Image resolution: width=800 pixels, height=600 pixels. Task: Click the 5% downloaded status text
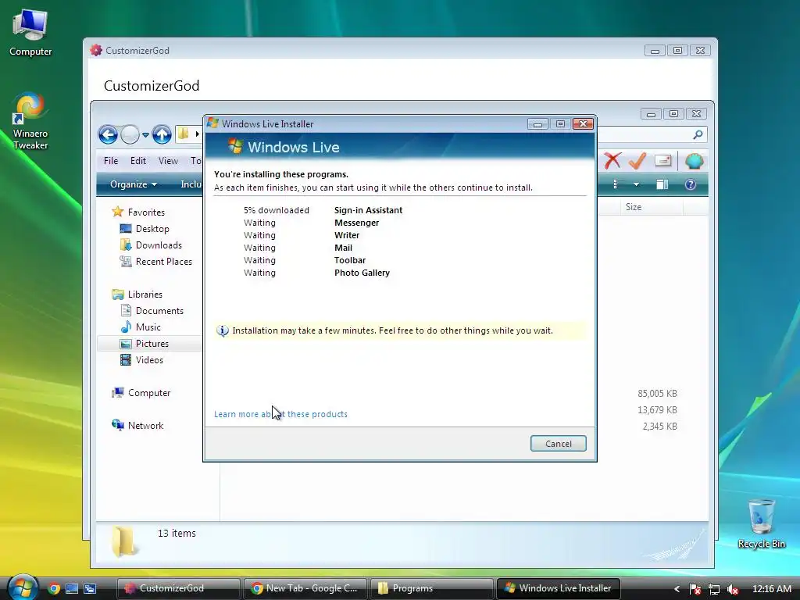pos(277,210)
